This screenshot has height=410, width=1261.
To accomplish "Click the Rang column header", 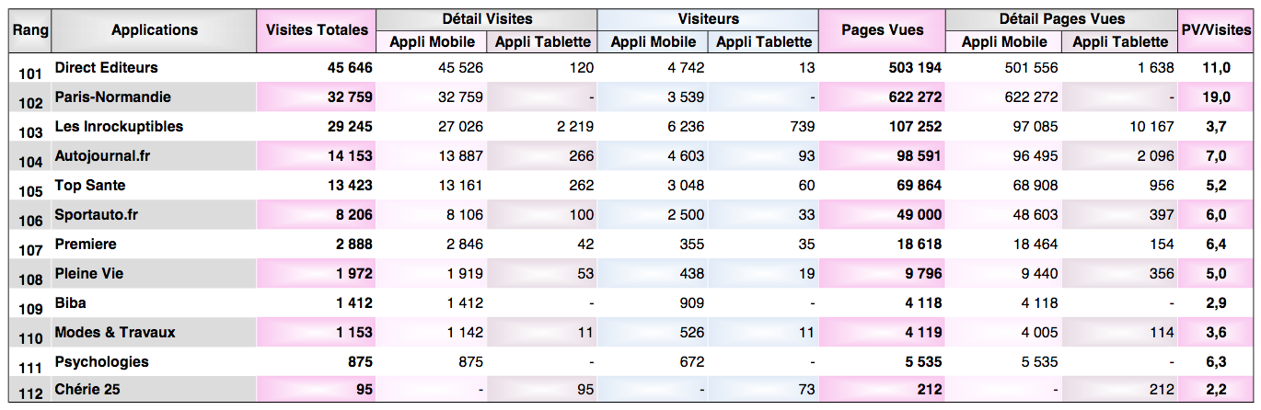I will tap(30, 30).
